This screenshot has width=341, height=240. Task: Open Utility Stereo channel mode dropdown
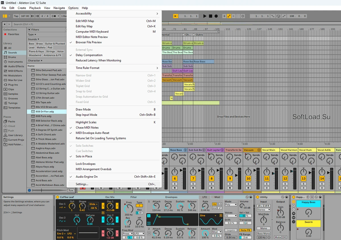(263, 210)
